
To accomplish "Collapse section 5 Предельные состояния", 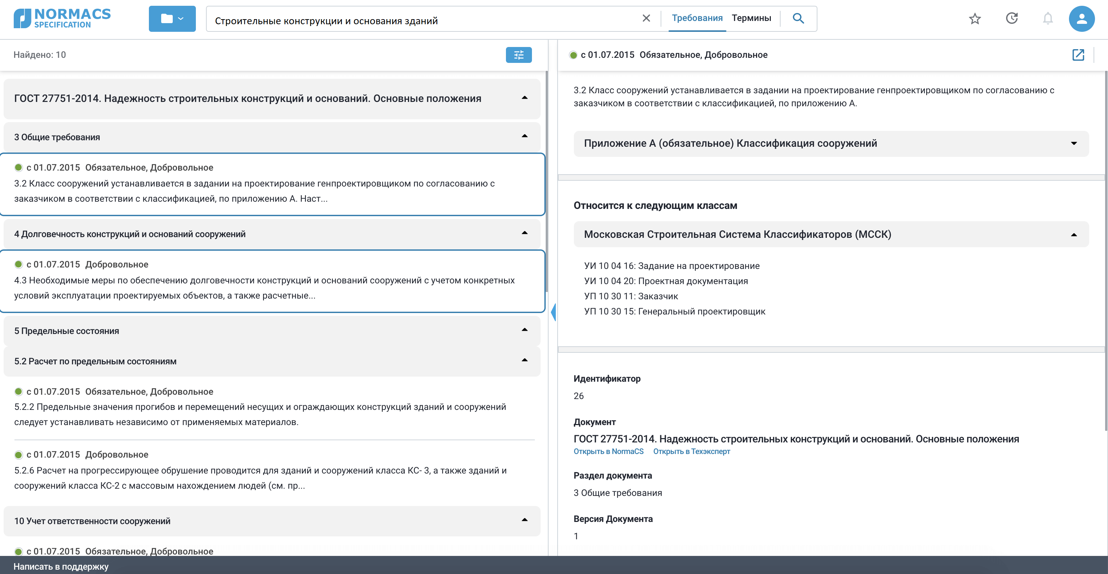I will (x=524, y=330).
